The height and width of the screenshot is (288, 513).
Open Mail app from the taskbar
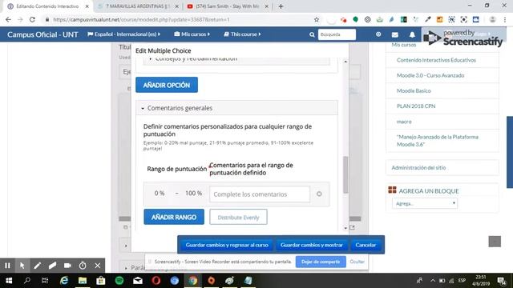[x=138, y=281]
